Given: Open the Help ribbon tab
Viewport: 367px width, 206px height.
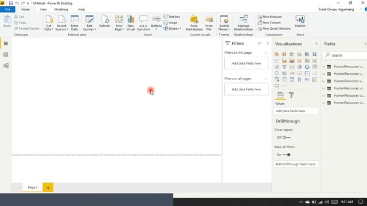Looking at the screenshot, I should 81,9.
